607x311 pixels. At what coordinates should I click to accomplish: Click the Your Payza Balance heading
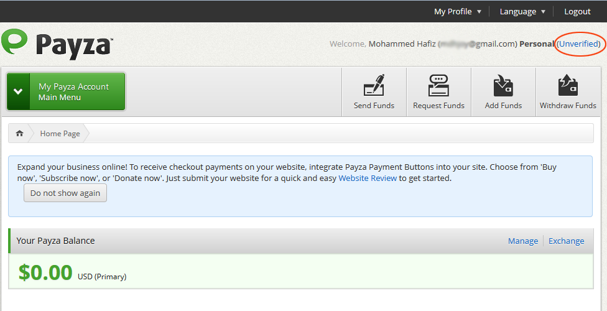[55, 241]
